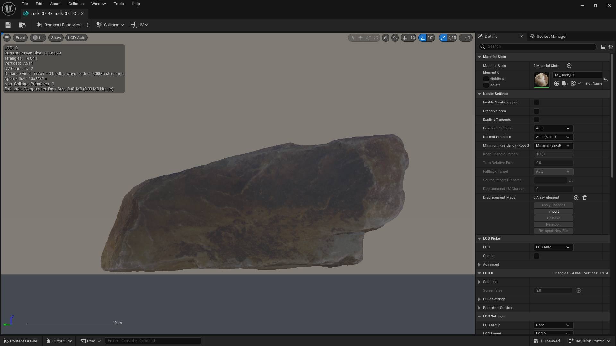Enable the Highlight checkbox for Element 0
Image resolution: width=616 pixels, height=346 pixels.
click(486, 79)
